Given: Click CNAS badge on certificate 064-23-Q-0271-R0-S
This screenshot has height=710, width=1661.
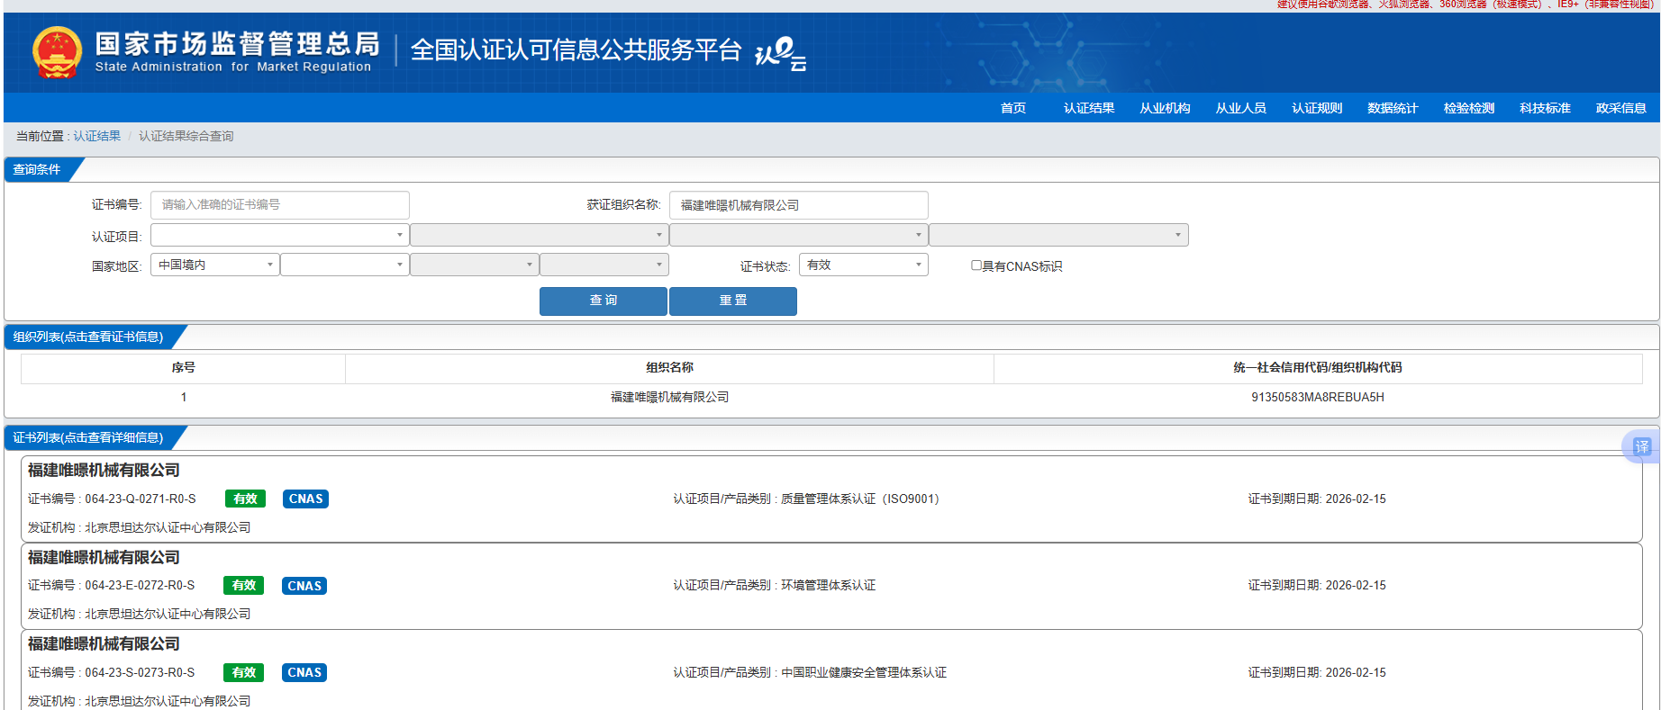Looking at the screenshot, I should 305,499.
